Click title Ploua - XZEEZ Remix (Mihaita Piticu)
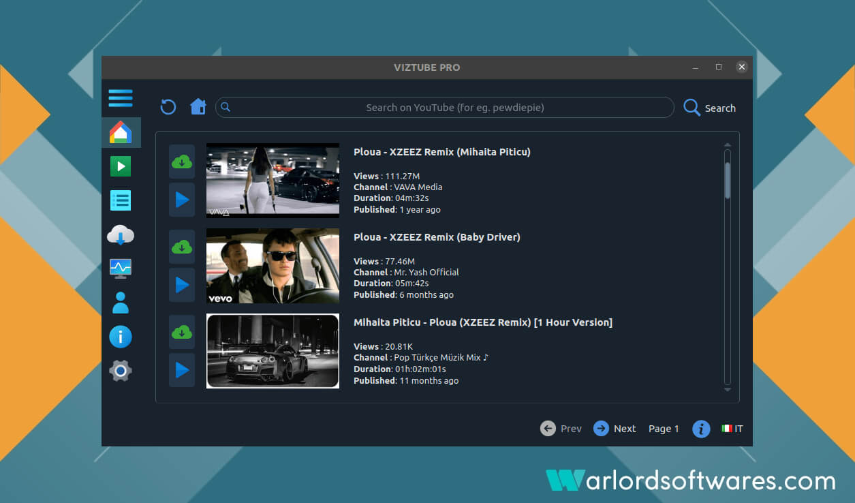 [x=442, y=152]
